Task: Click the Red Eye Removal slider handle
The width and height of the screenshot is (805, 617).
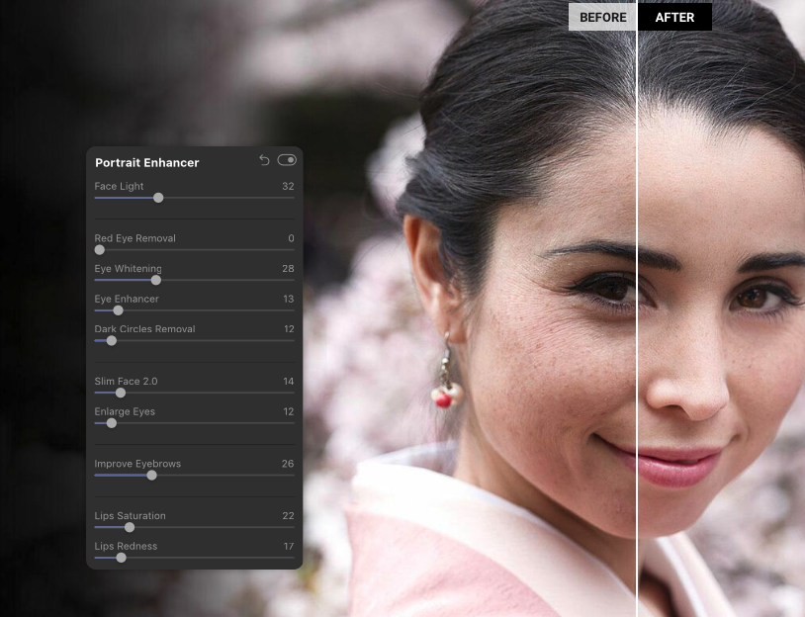Action: tap(99, 250)
